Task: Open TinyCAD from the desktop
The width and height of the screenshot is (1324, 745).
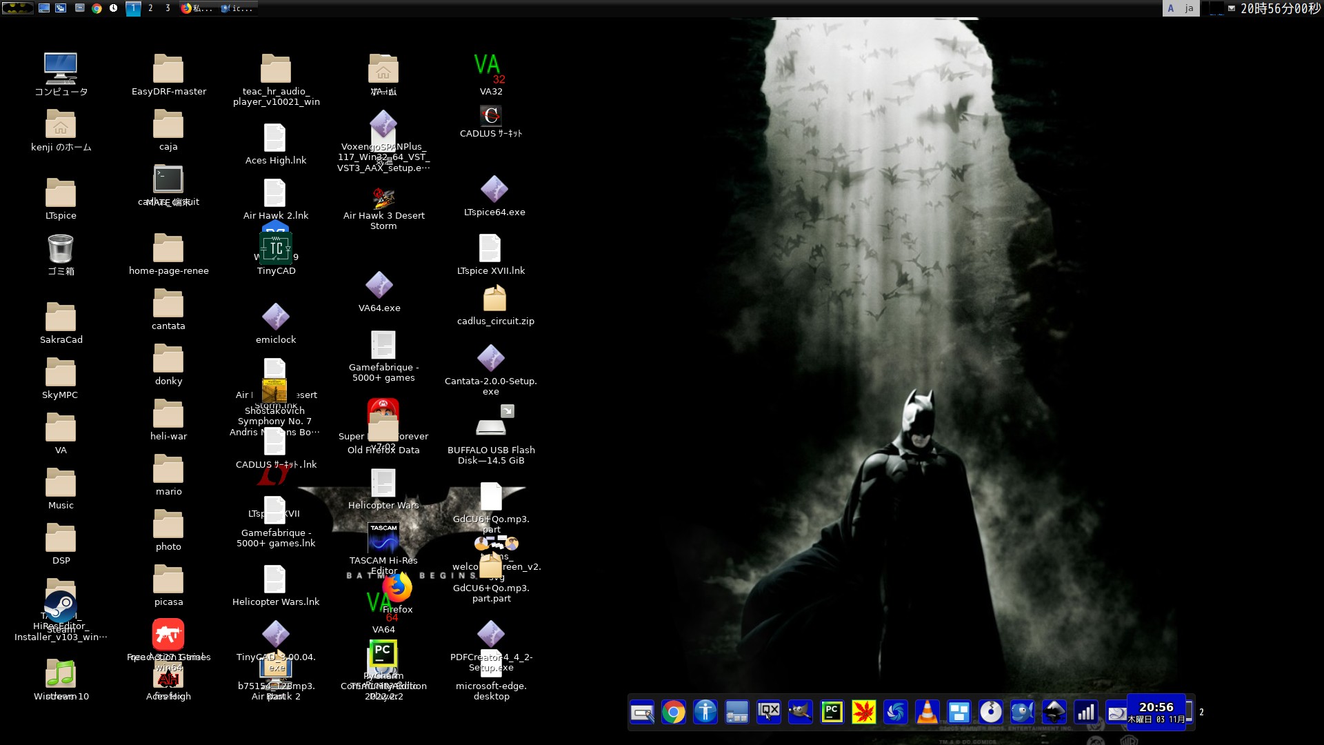Action: click(x=275, y=246)
